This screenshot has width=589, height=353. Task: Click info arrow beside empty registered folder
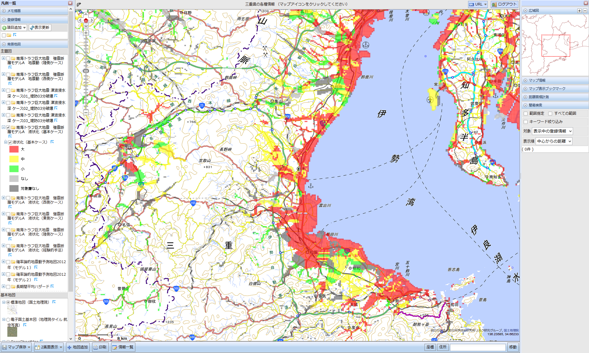tap(14, 35)
